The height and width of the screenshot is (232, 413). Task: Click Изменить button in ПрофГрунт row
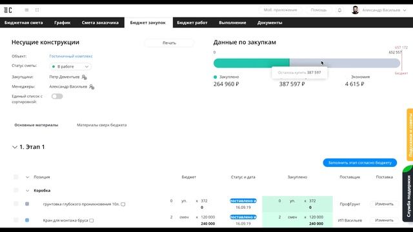tap(385, 204)
